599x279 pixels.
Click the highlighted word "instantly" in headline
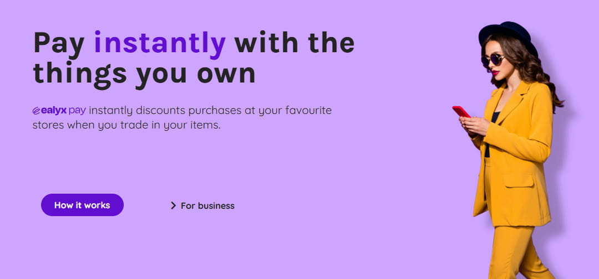pos(160,42)
